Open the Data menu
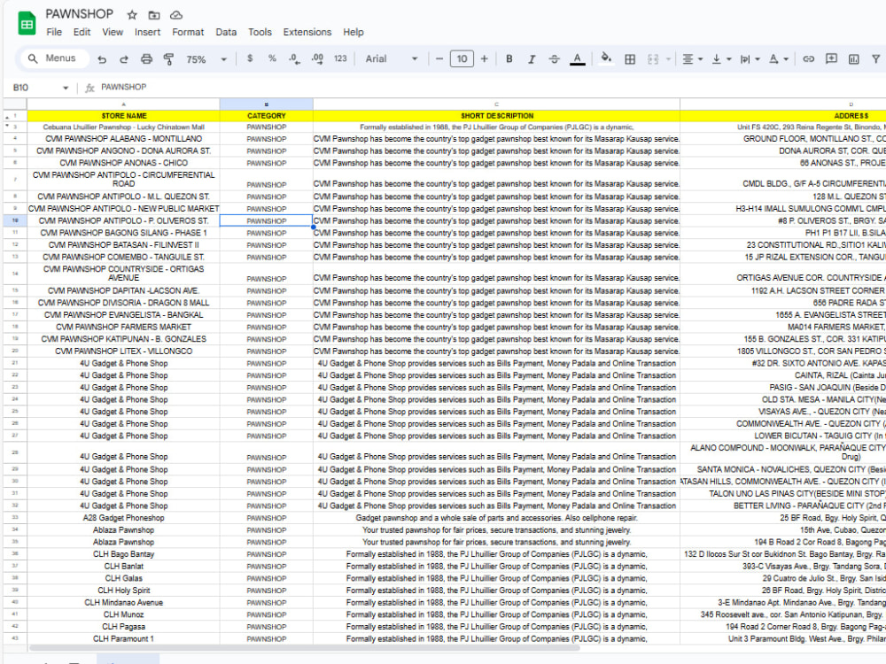Image resolution: width=886 pixels, height=664 pixels. (x=226, y=32)
